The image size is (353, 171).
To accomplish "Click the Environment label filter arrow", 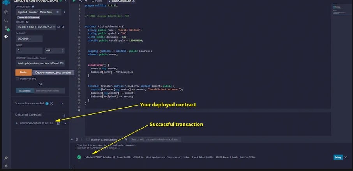I will point(33,7).
